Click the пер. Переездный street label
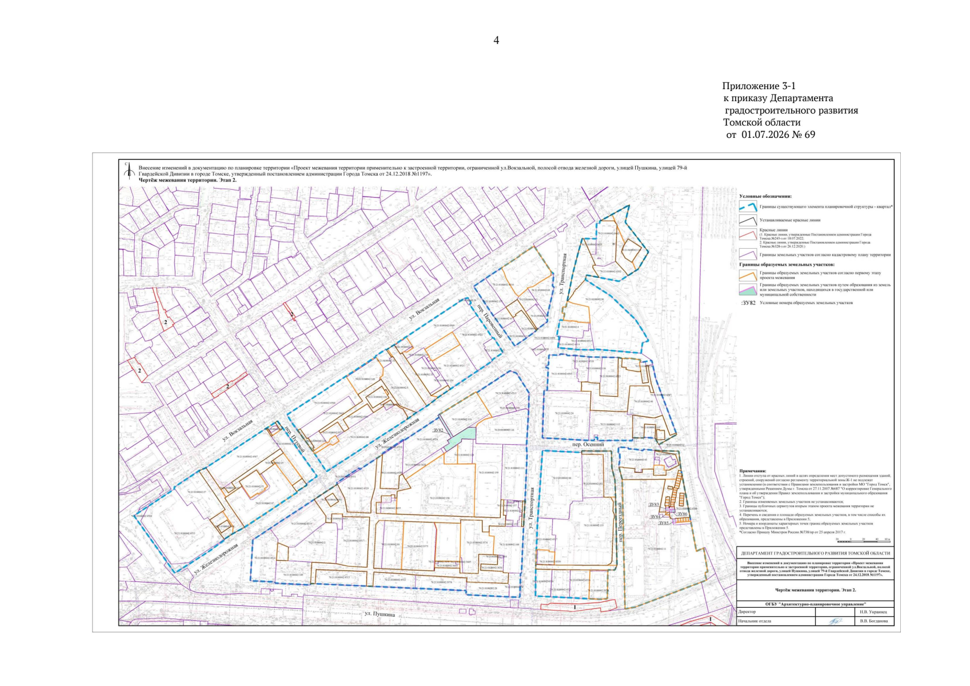Screen dimensions: 970x686 [x=620, y=522]
